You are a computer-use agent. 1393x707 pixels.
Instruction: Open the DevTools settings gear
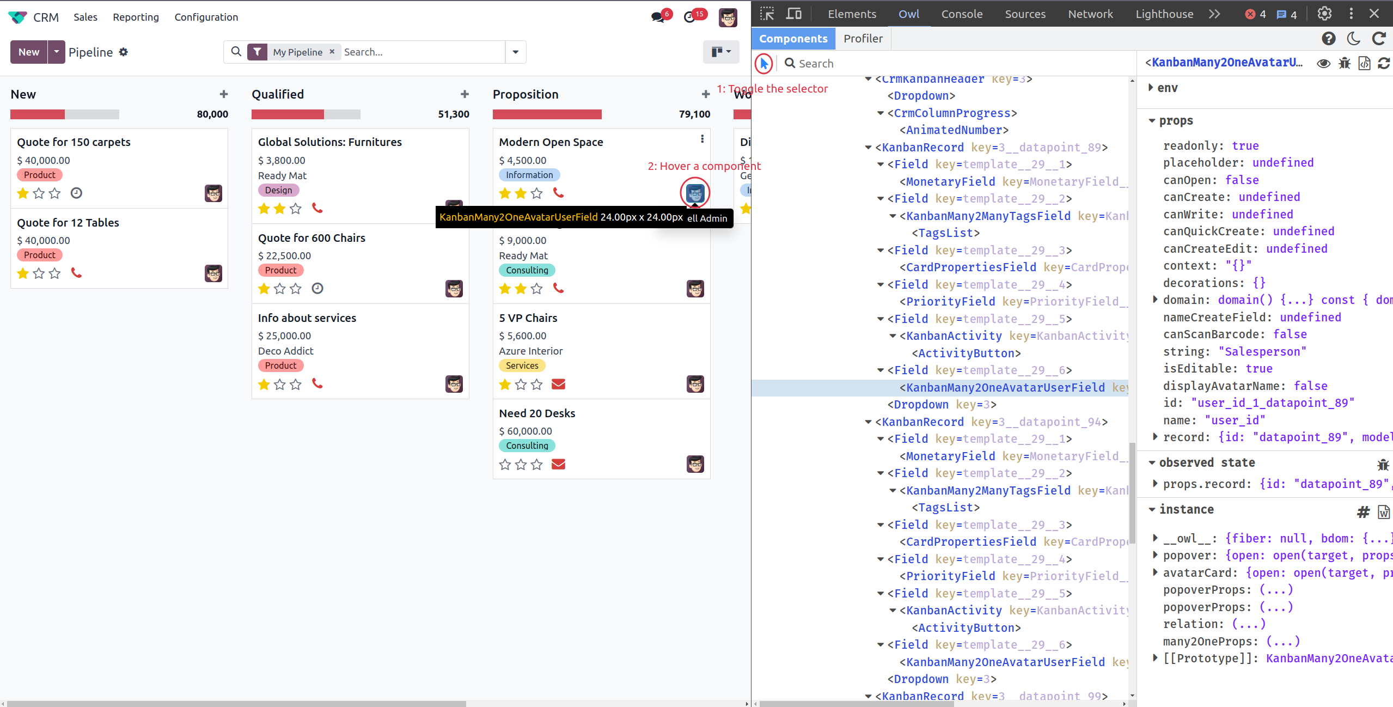tap(1324, 14)
